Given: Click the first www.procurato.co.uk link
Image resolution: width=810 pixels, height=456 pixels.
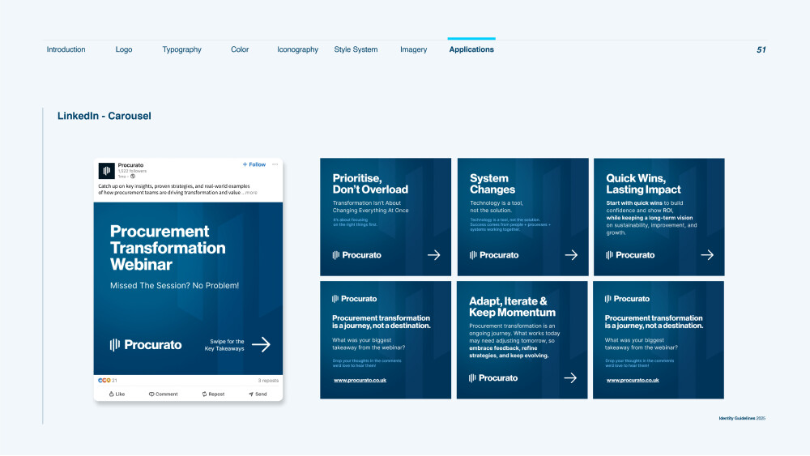Looking at the screenshot, I should [360, 381].
